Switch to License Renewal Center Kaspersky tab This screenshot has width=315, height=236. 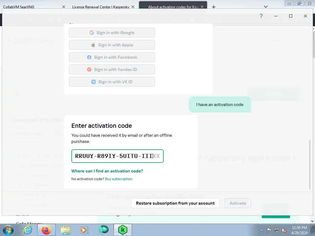pos(101,7)
